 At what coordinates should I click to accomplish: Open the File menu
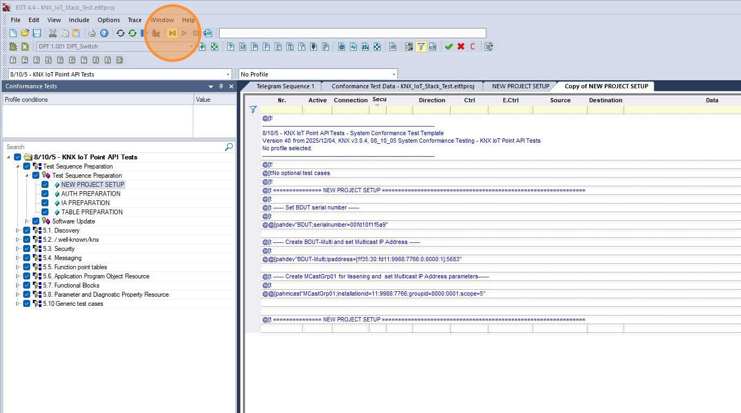click(16, 20)
